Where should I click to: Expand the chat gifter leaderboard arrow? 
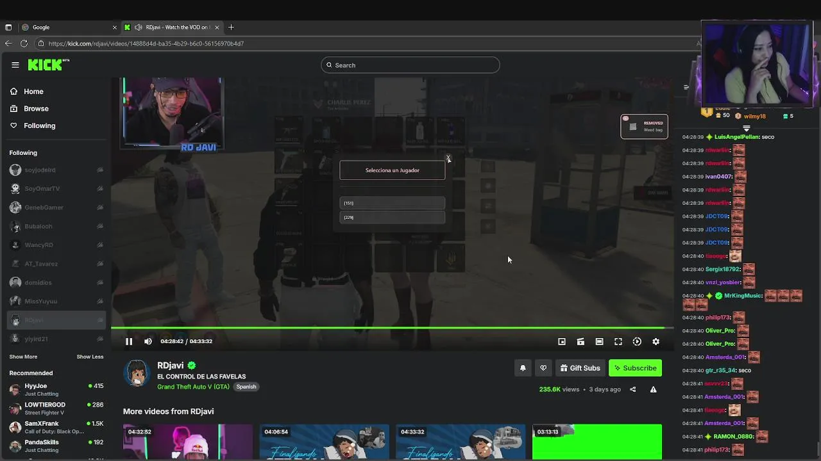tap(746, 128)
